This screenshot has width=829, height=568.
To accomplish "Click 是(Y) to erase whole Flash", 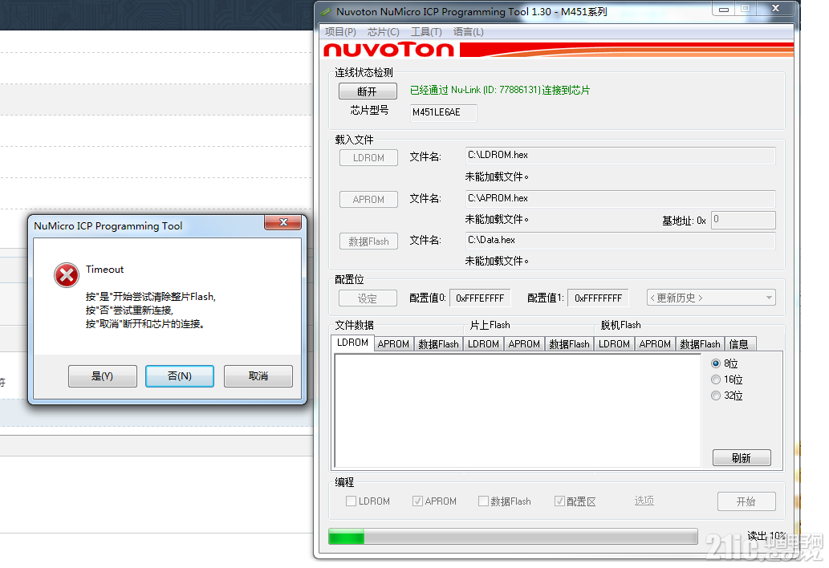I will (102, 376).
